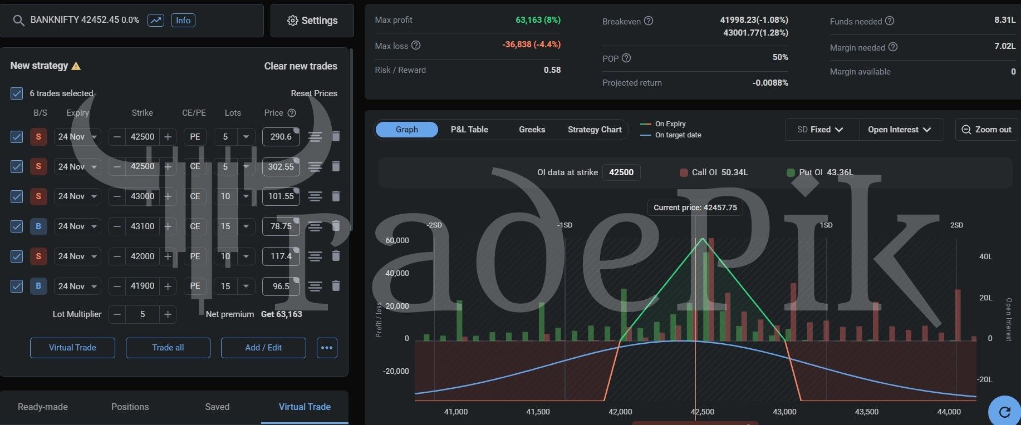Viewport: 1021px width, 425px height.
Task: Switch to the Strategy Chart tab
Action: click(595, 130)
